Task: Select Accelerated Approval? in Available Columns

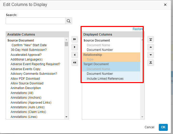Action: tap(26, 55)
